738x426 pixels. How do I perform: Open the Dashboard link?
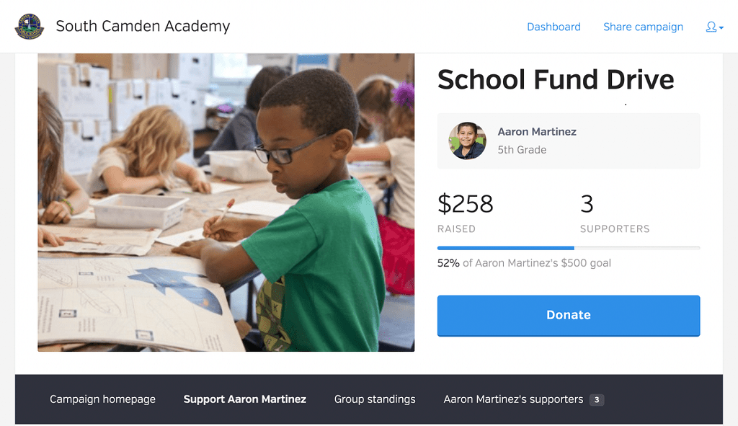click(x=553, y=27)
